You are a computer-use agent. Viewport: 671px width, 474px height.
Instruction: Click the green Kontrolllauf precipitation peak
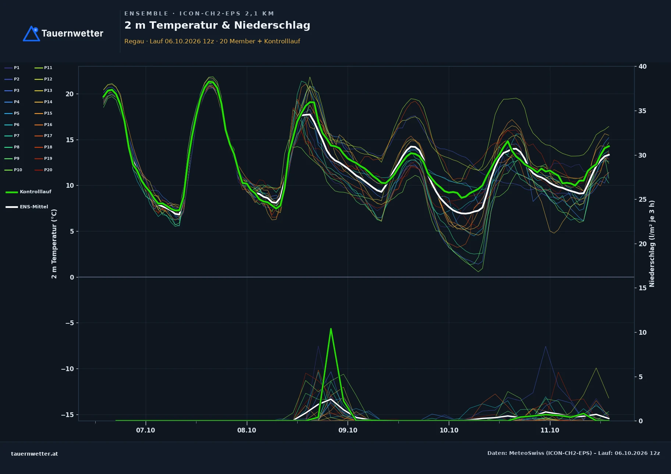tap(331, 329)
